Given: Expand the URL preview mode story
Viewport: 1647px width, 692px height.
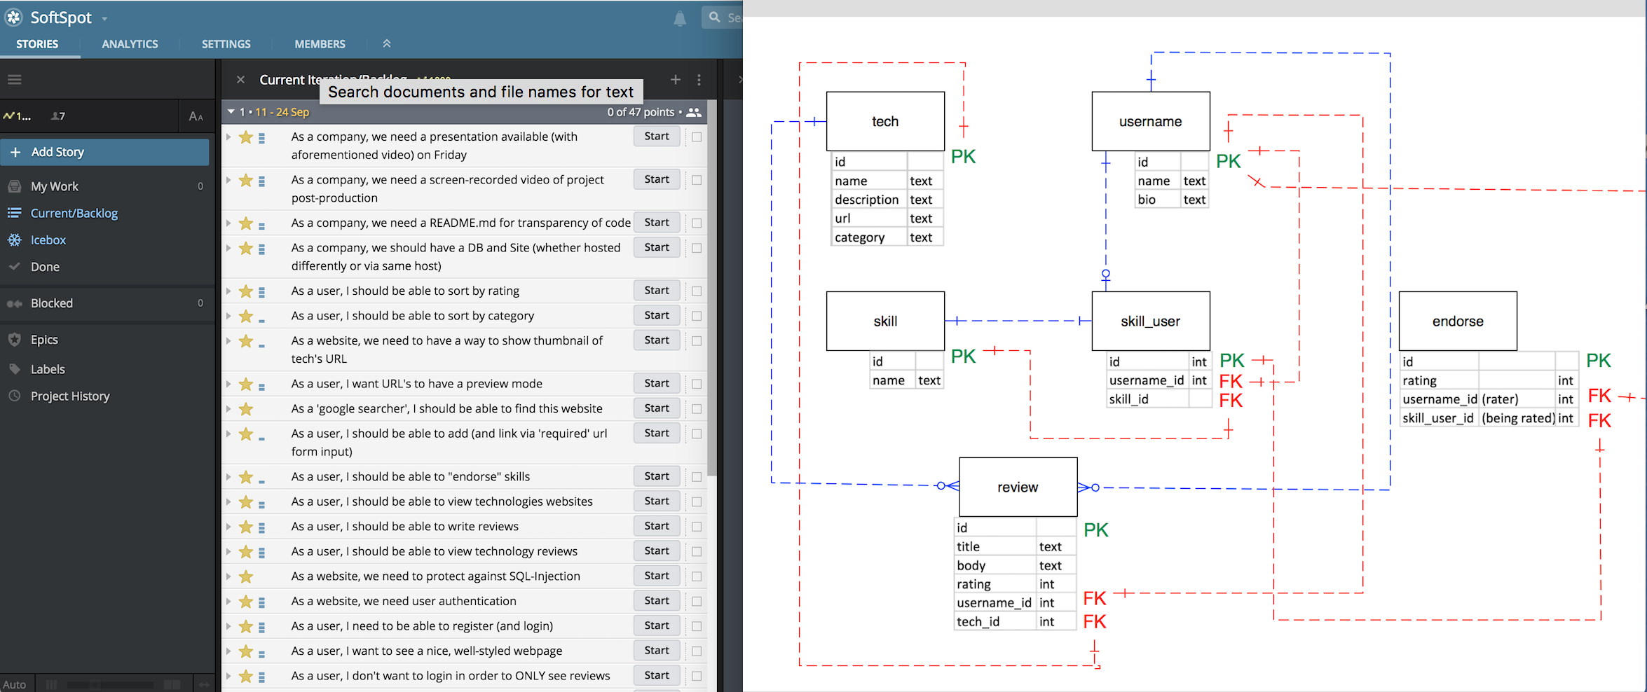Looking at the screenshot, I should tap(228, 384).
